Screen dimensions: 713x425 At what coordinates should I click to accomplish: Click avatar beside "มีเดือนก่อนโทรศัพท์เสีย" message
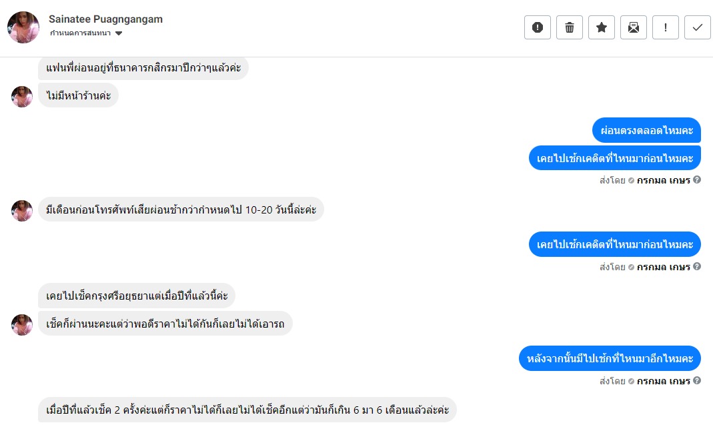pyautogui.click(x=22, y=210)
